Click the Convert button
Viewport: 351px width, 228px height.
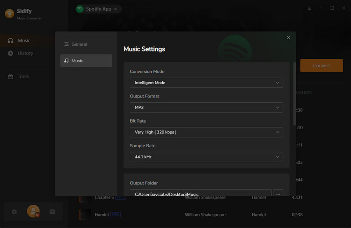click(x=322, y=65)
